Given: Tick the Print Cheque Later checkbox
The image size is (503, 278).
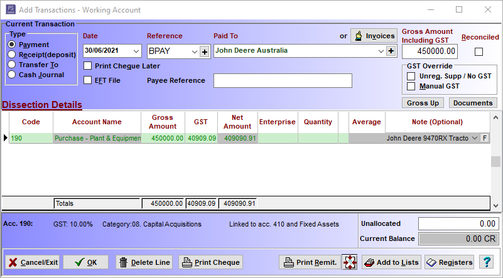Looking at the screenshot, I should coord(87,66).
